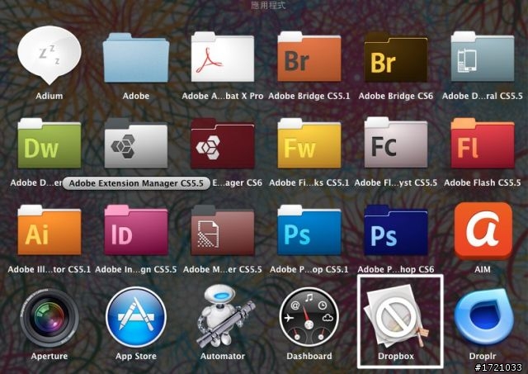Image resolution: width=528 pixels, height=374 pixels.
Task: Open the red Adobe Flash Fl folder
Action: [x=483, y=144]
